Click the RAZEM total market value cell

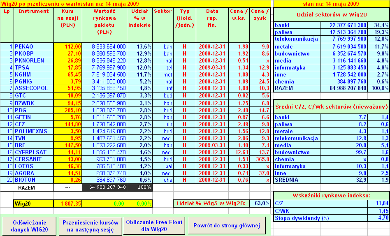[x=104, y=187]
